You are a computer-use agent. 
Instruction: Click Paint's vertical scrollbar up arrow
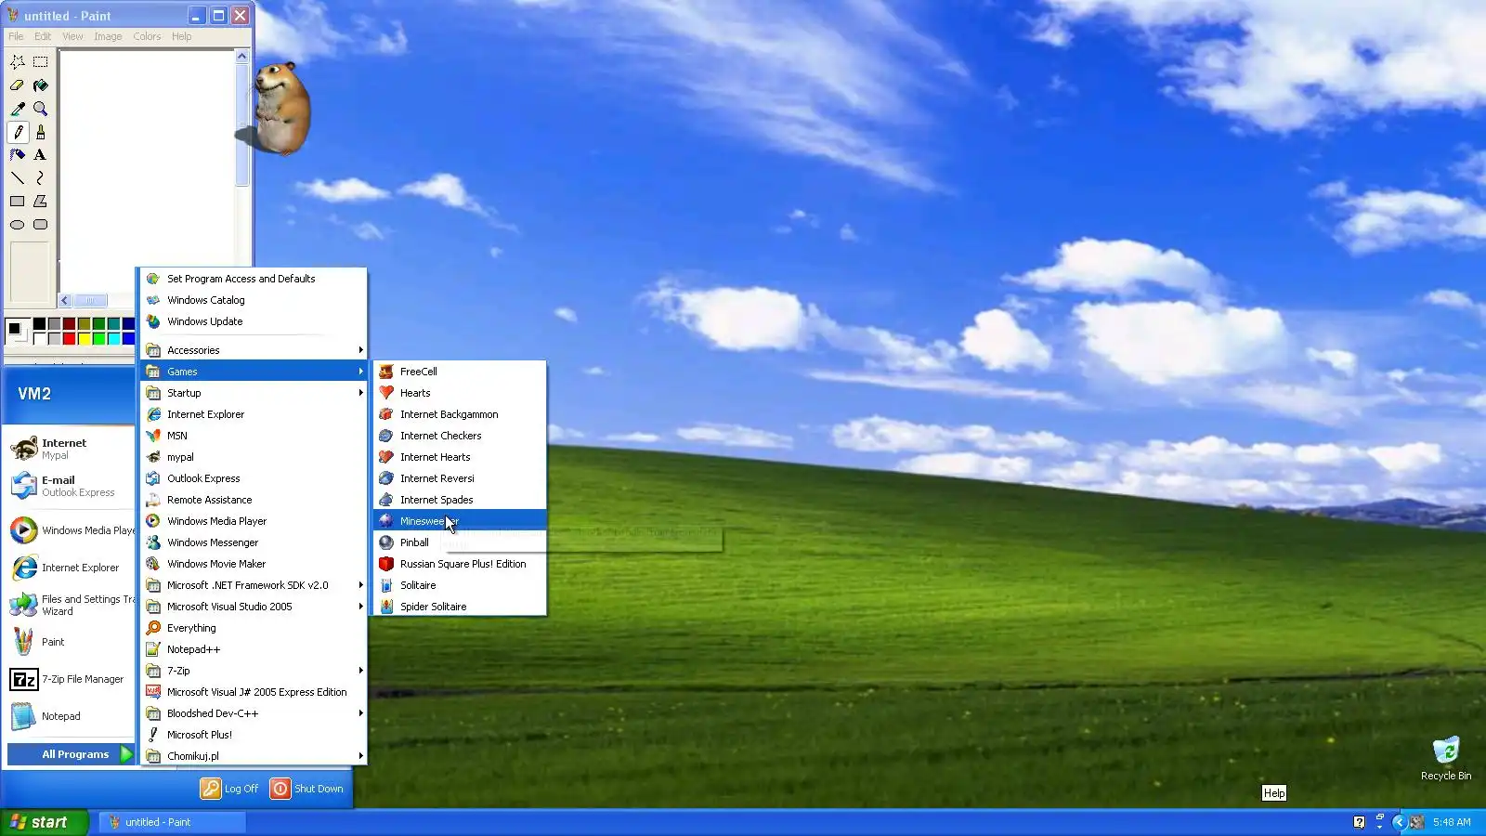pos(242,57)
